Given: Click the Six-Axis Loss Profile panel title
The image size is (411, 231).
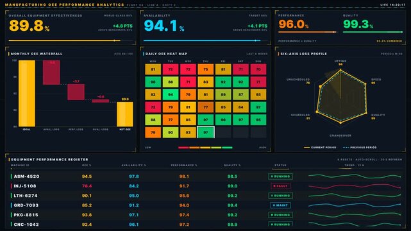Looking at the screenshot, I should tap(303, 54).
